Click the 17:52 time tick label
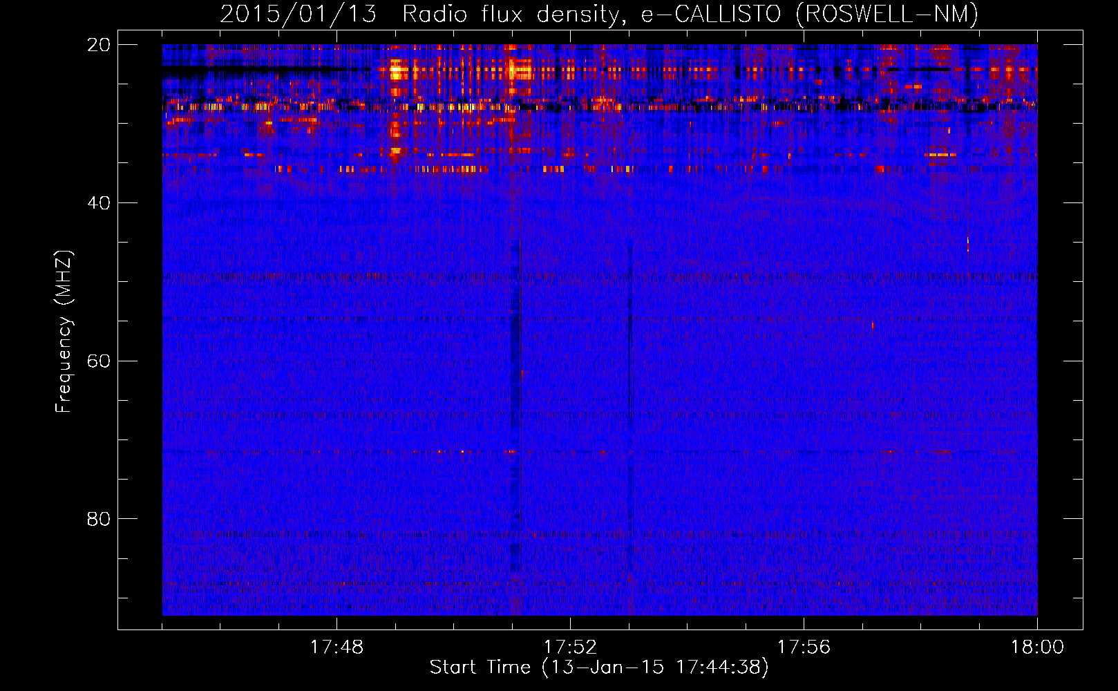Screen dimensions: 1118x691 (x=570, y=647)
